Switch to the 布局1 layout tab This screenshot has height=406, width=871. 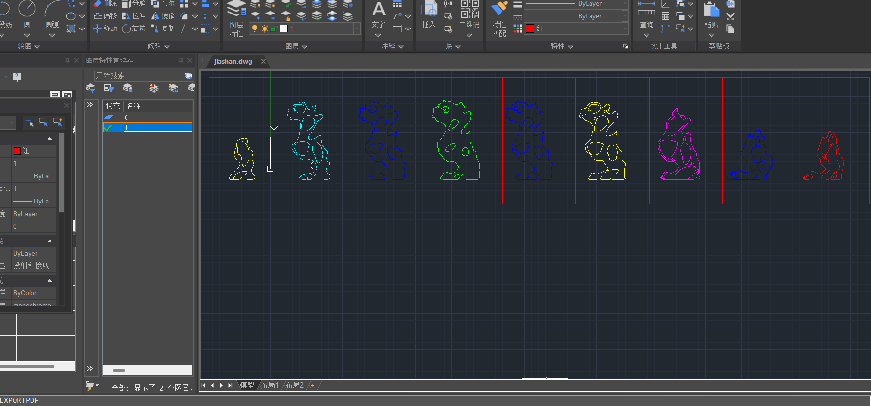[270, 385]
